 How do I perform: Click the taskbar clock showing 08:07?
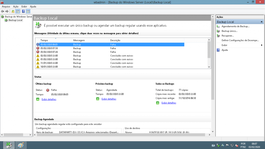(254, 145)
